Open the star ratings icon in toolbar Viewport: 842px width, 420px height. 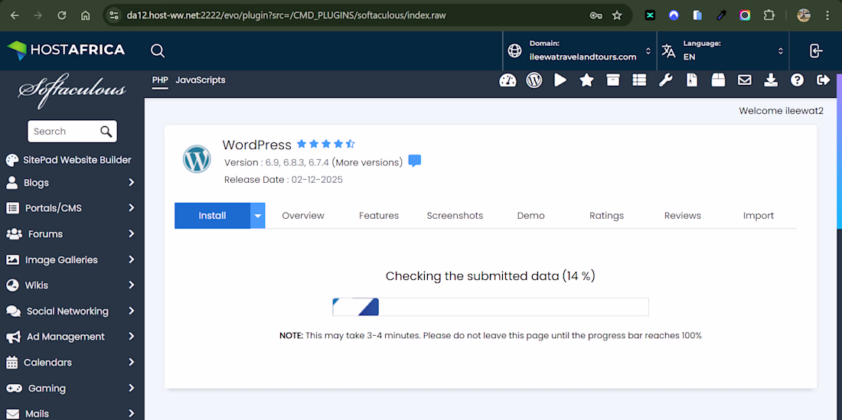coord(586,80)
